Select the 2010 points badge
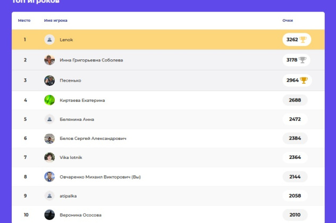336x223 pixels. [295, 215]
